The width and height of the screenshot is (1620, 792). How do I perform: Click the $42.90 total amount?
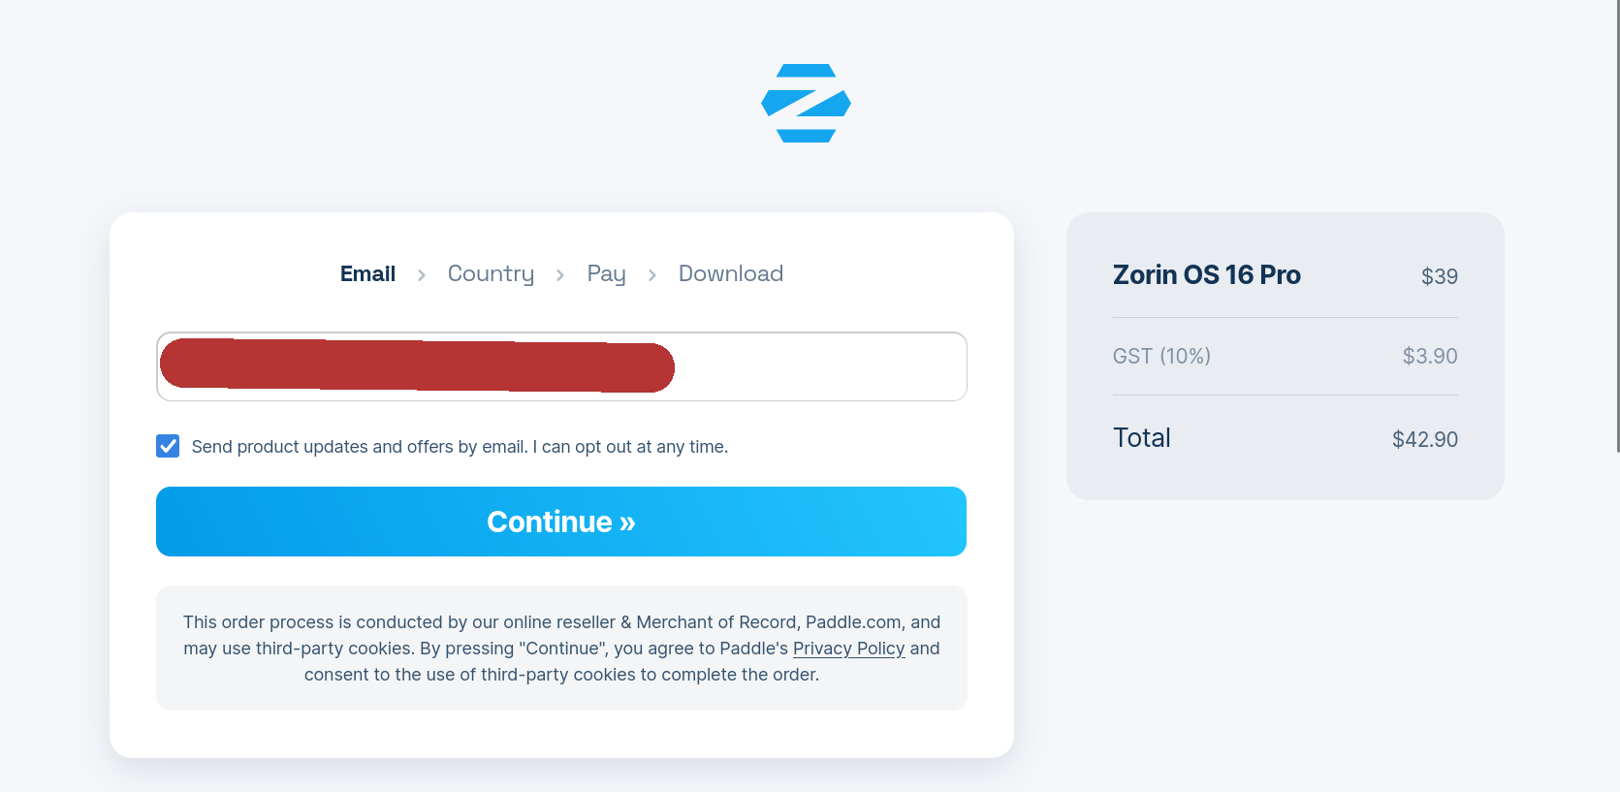click(x=1425, y=439)
